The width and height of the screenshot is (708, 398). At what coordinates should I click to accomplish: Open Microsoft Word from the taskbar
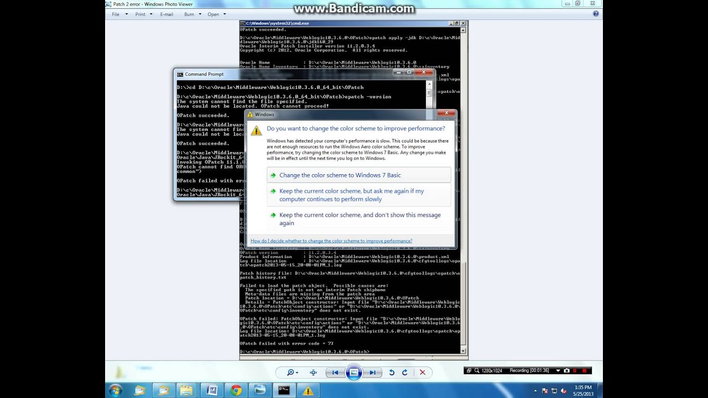click(x=212, y=391)
